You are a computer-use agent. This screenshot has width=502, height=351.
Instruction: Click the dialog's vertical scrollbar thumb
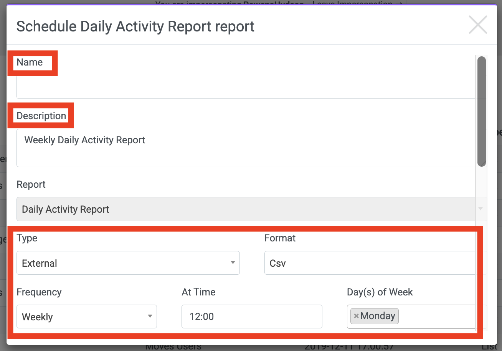pyautogui.click(x=481, y=111)
